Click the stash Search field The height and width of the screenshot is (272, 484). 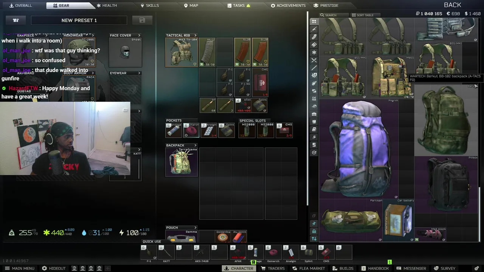pyautogui.click(x=334, y=15)
